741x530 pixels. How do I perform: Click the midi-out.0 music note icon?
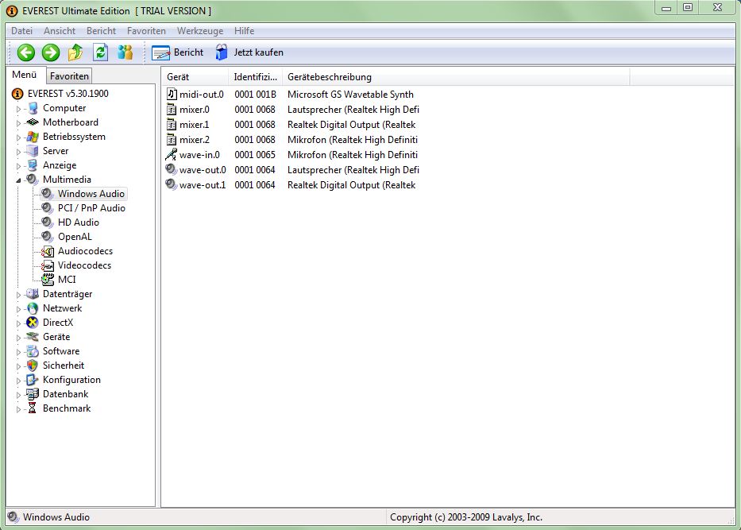pyautogui.click(x=172, y=94)
